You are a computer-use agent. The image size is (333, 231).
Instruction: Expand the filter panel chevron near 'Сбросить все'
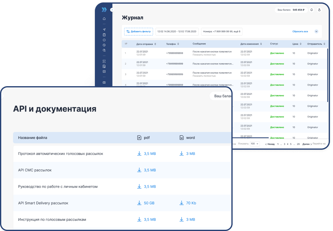point(316,31)
